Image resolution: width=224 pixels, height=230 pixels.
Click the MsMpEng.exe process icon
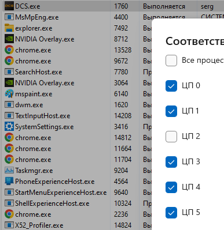9,17
